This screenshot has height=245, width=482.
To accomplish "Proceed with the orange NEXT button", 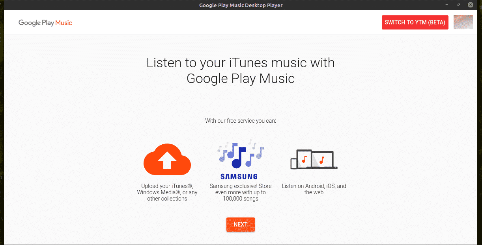I will pyautogui.click(x=241, y=225).
